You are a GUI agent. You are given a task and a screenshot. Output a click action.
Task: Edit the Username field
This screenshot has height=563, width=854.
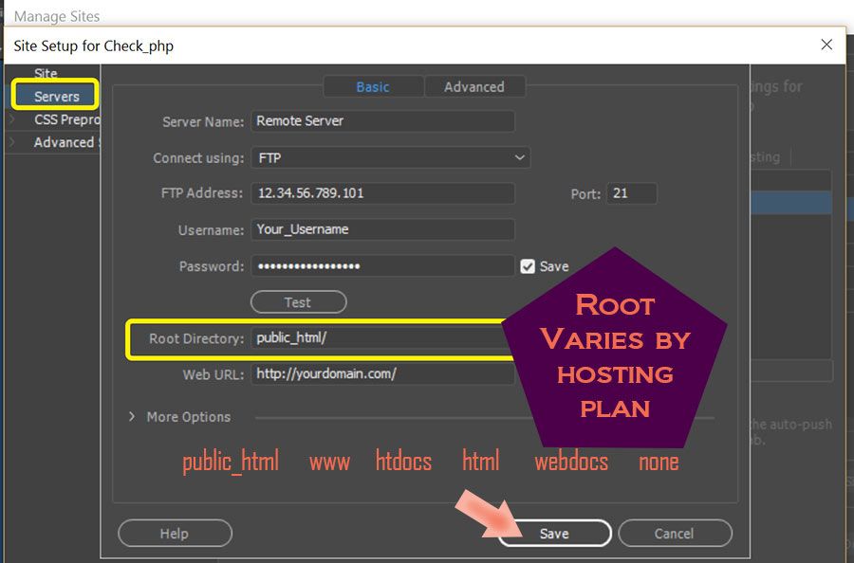(x=383, y=229)
